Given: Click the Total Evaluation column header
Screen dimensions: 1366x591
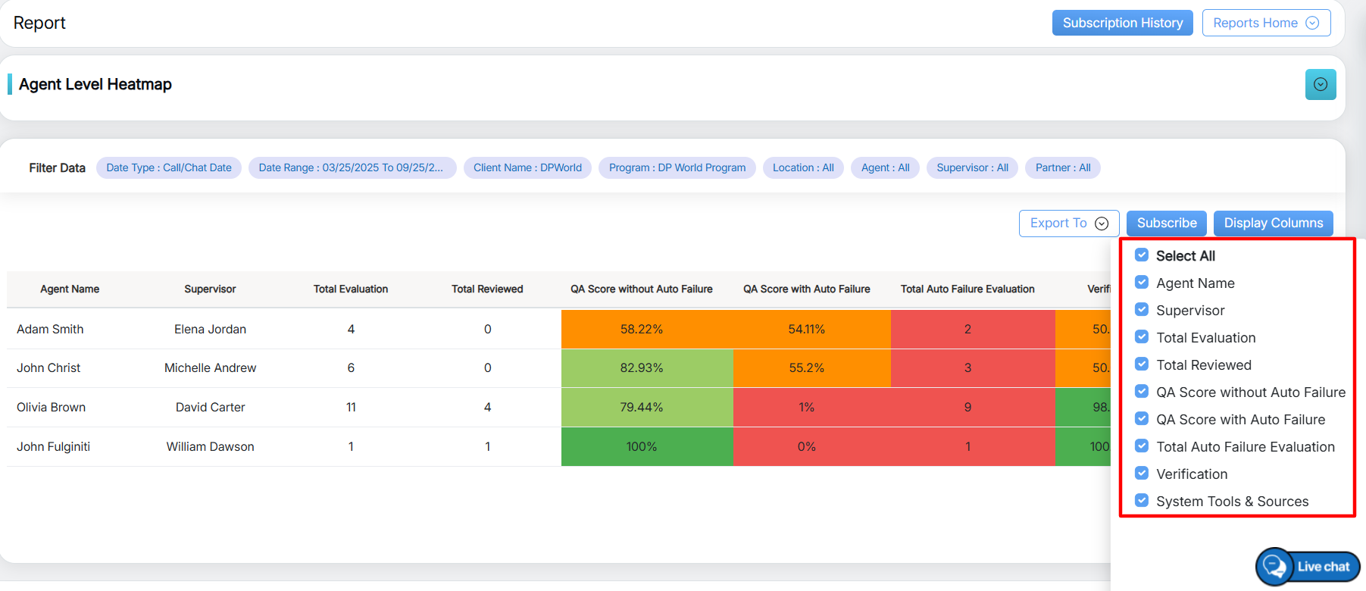Looking at the screenshot, I should [x=351, y=289].
